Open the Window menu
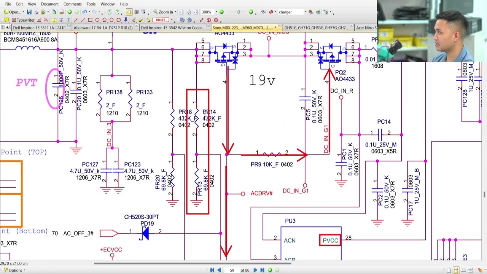Image resolution: width=487 pixels, height=274 pixels. [x=108, y=4]
